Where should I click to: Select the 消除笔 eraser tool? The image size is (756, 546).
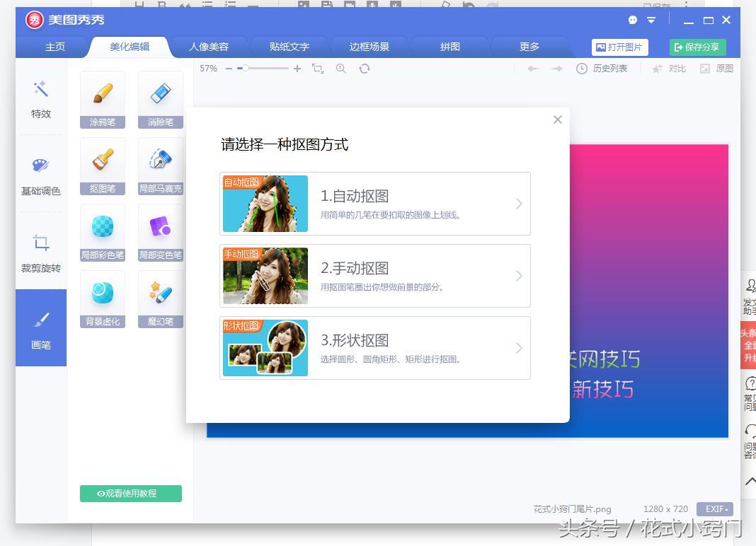pyautogui.click(x=160, y=99)
